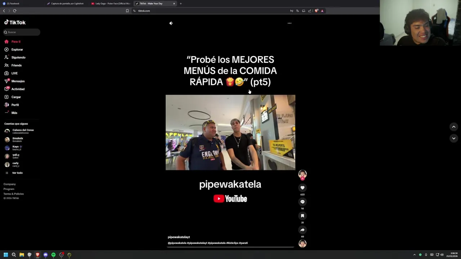461x259 pixels.
Task: Click the video frame to pause
Action: (x=230, y=132)
